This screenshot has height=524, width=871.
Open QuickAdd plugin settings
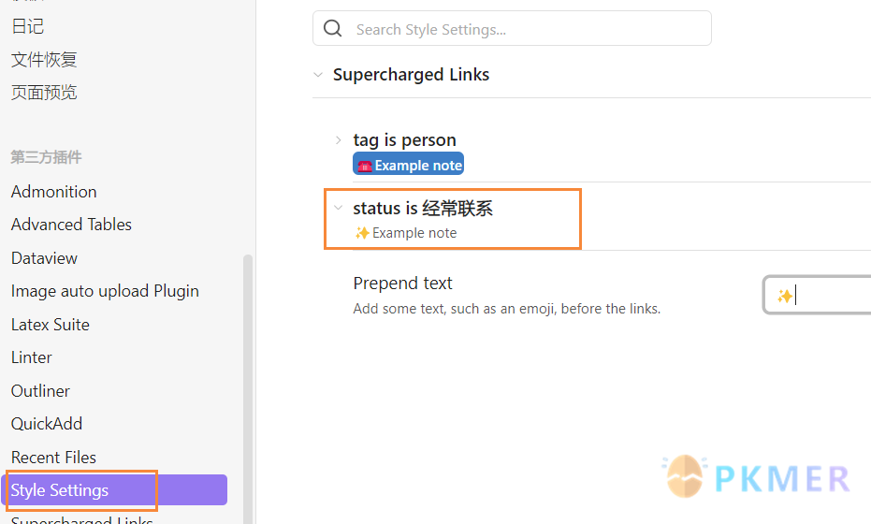tap(47, 424)
